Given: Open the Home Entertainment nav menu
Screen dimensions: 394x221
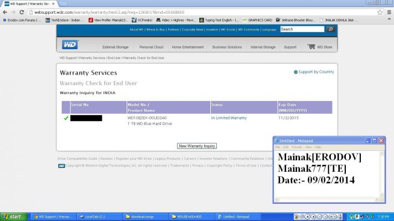Looking at the screenshot, I should click(x=188, y=47).
